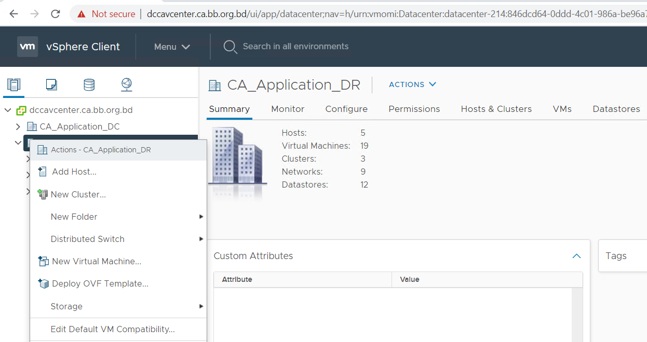The width and height of the screenshot is (647, 342).
Task: Switch to the Configure tab
Action: coord(346,109)
